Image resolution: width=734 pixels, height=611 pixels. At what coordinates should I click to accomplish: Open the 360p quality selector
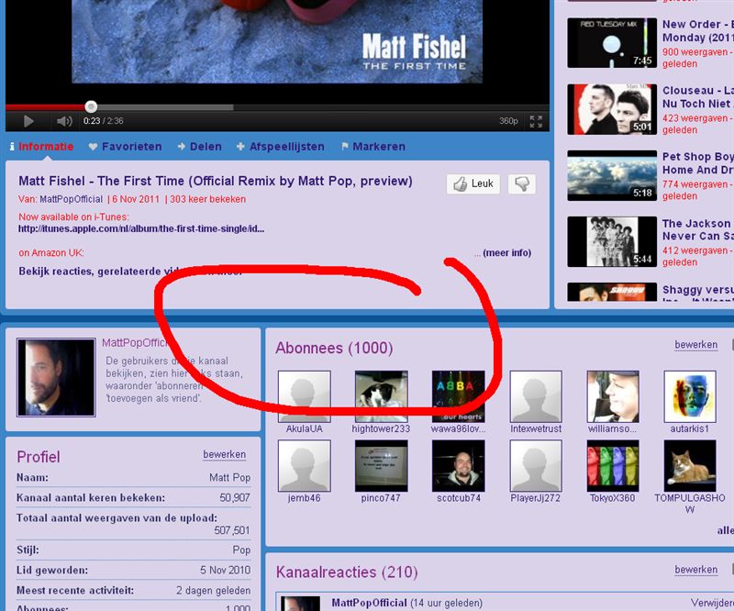(508, 121)
